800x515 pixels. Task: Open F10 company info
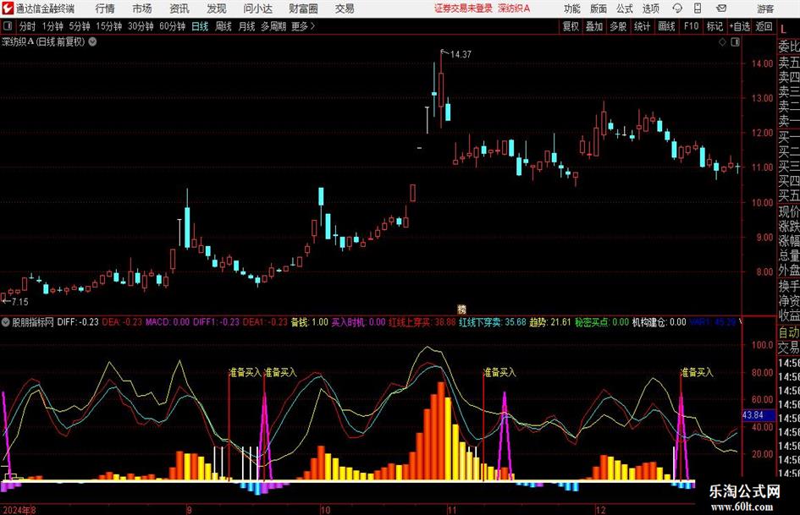(x=692, y=26)
